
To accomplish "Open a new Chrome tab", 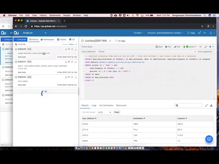I will pyautogui.click(x=64, y=21).
